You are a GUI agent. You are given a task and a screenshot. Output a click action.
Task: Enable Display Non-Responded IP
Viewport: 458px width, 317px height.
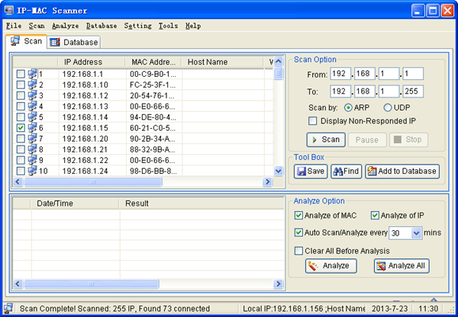click(312, 121)
